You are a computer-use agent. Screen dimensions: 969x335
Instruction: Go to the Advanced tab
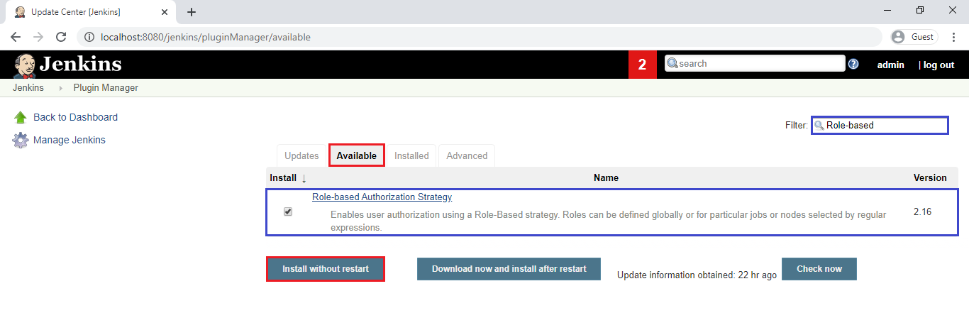[x=467, y=156]
